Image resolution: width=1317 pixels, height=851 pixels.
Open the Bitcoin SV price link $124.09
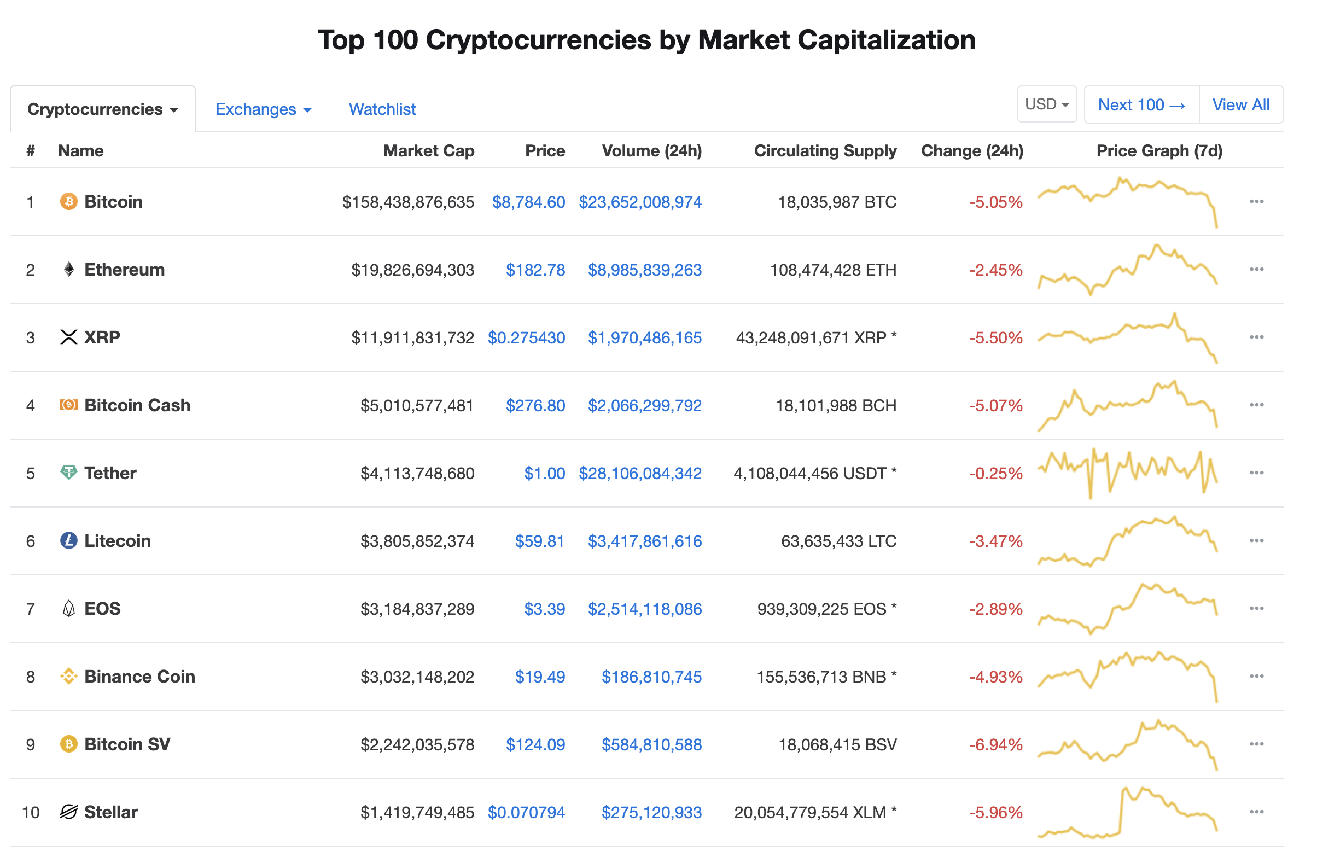tap(535, 745)
